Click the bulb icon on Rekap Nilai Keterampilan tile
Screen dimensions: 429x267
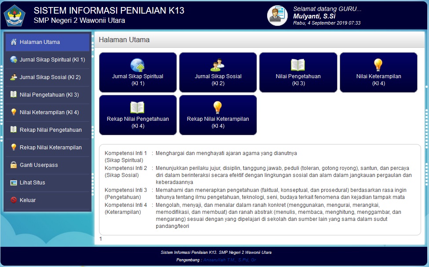[x=217, y=108]
